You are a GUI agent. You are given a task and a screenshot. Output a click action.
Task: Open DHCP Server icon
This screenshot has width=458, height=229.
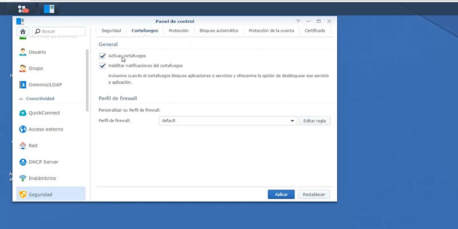(x=22, y=162)
